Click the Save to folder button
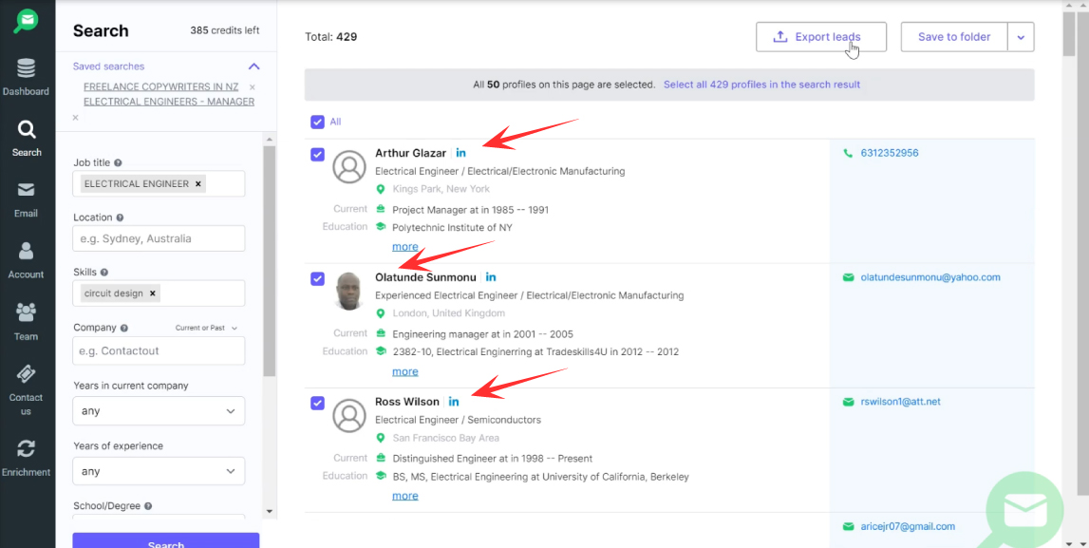1089x548 pixels. click(954, 37)
